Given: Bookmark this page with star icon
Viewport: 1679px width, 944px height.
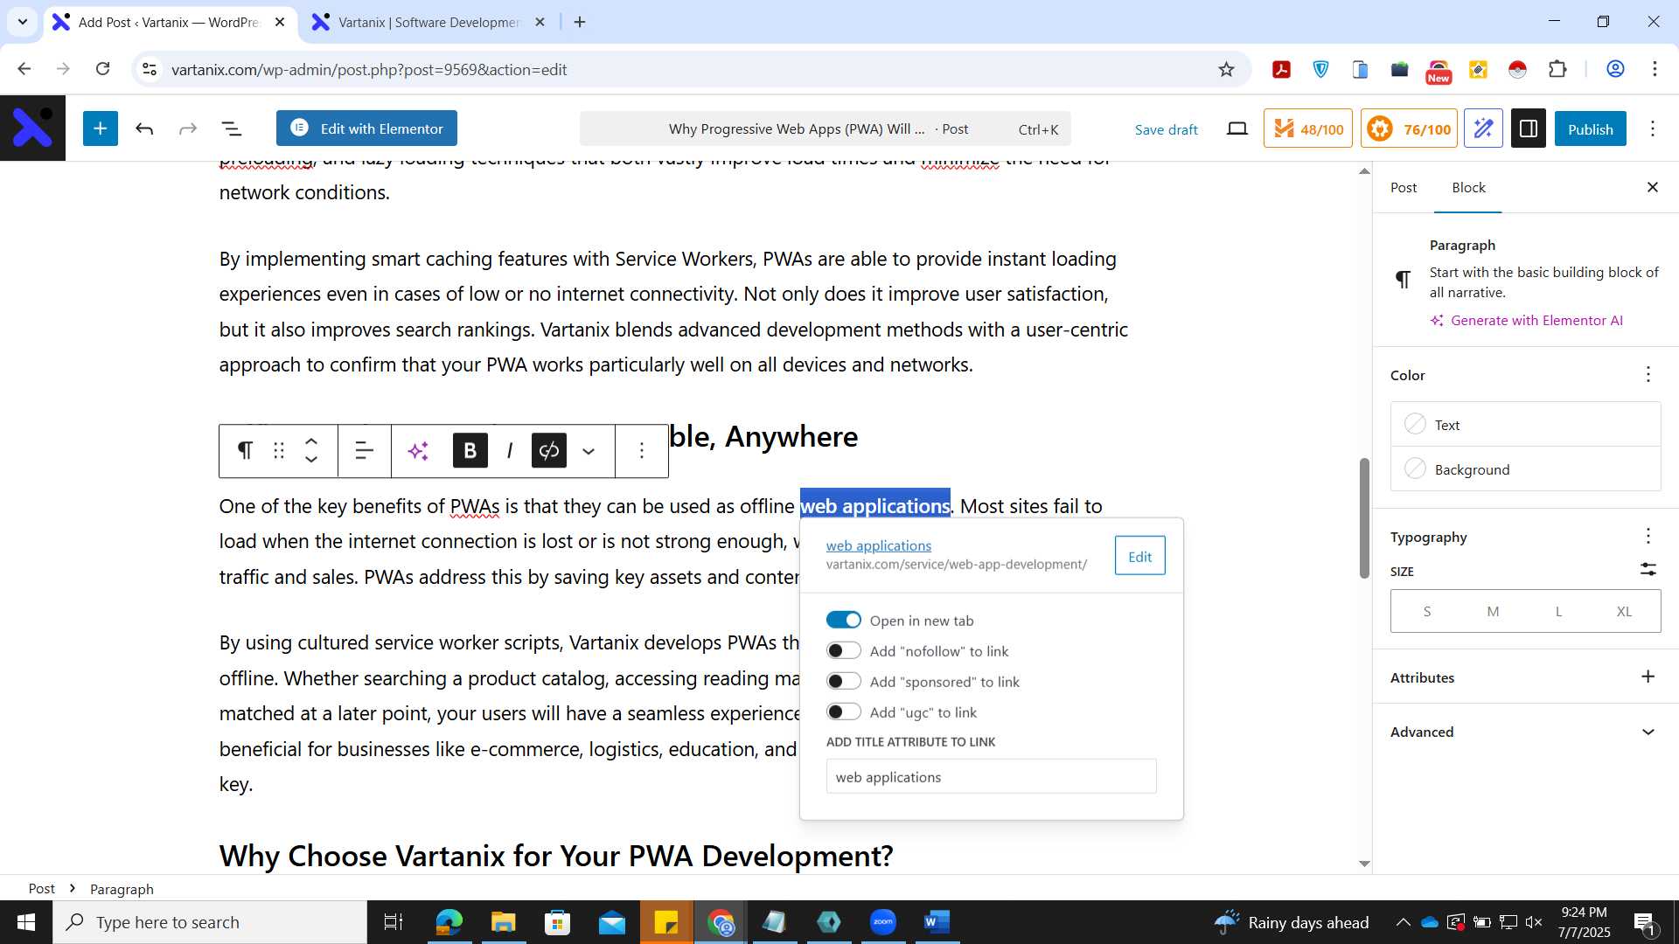Looking at the screenshot, I should [x=1227, y=69].
